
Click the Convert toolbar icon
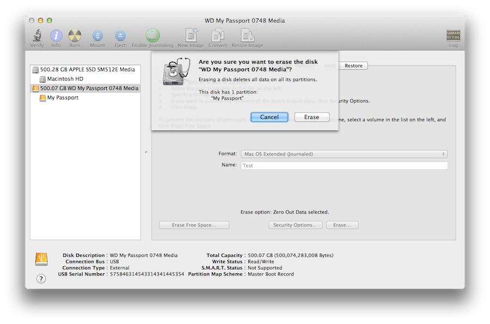(217, 35)
